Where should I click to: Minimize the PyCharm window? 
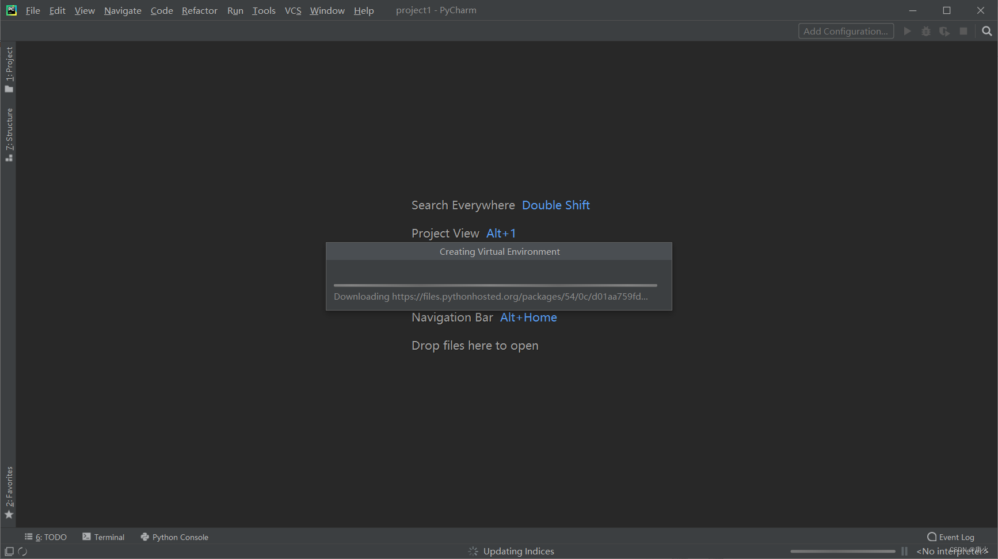913,10
